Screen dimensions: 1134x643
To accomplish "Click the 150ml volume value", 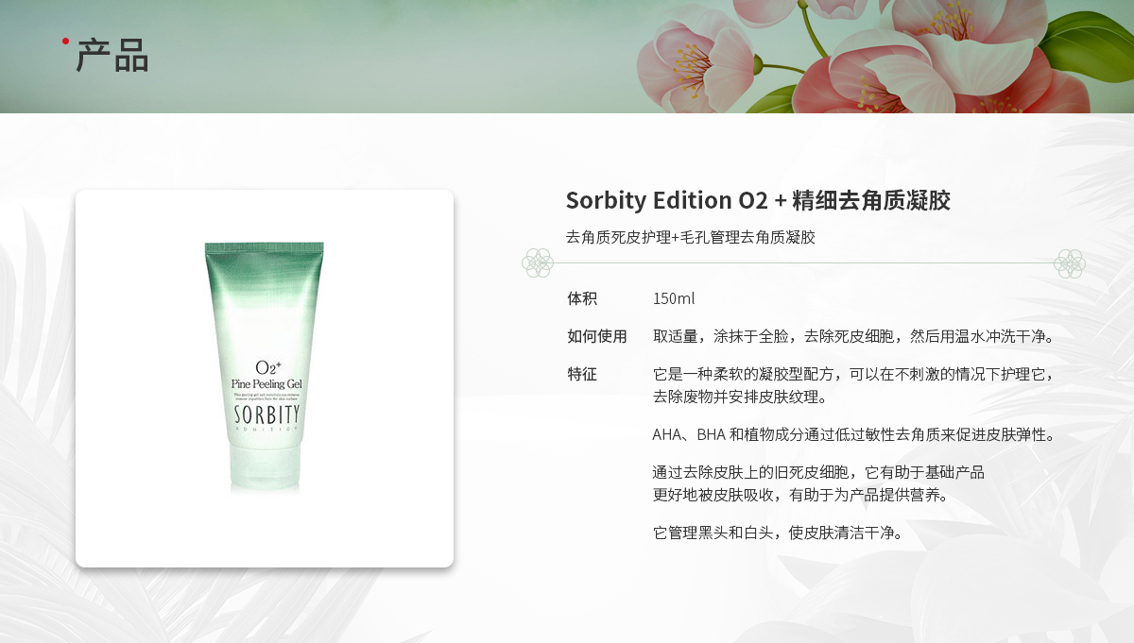I will pyautogui.click(x=674, y=298).
